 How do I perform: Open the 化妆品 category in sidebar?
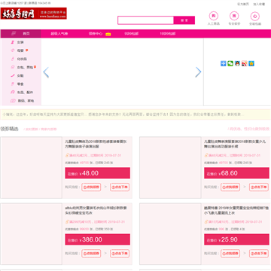(x=21, y=59)
